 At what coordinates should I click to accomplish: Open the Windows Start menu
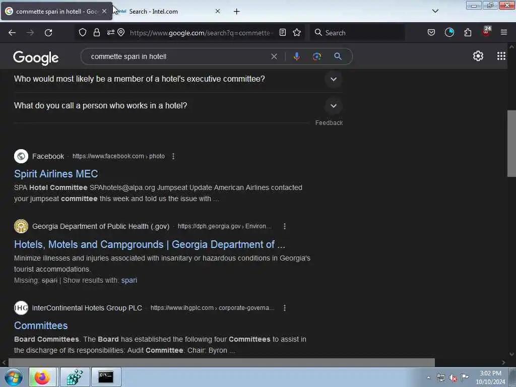coord(14,377)
